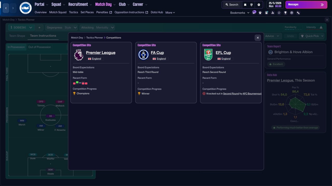Open the Data Hub subpage

tap(157, 12)
